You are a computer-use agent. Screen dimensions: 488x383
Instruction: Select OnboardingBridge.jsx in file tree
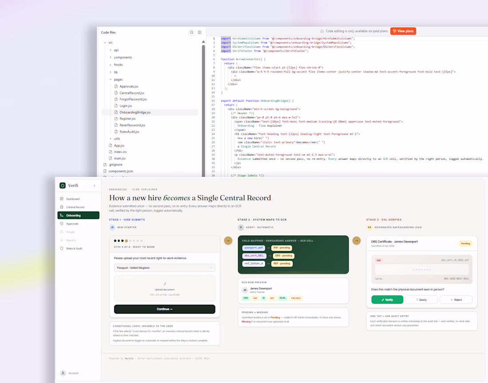[x=150, y=112]
